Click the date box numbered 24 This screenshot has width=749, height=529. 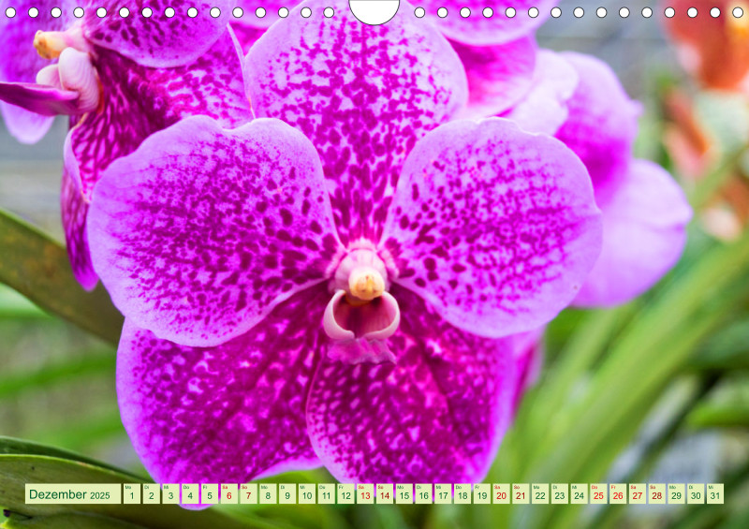(x=579, y=493)
